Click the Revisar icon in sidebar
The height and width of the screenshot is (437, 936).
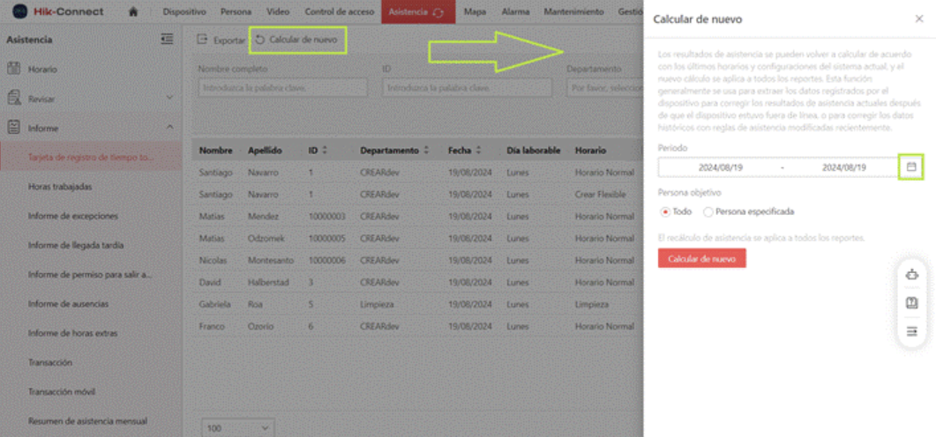click(13, 98)
